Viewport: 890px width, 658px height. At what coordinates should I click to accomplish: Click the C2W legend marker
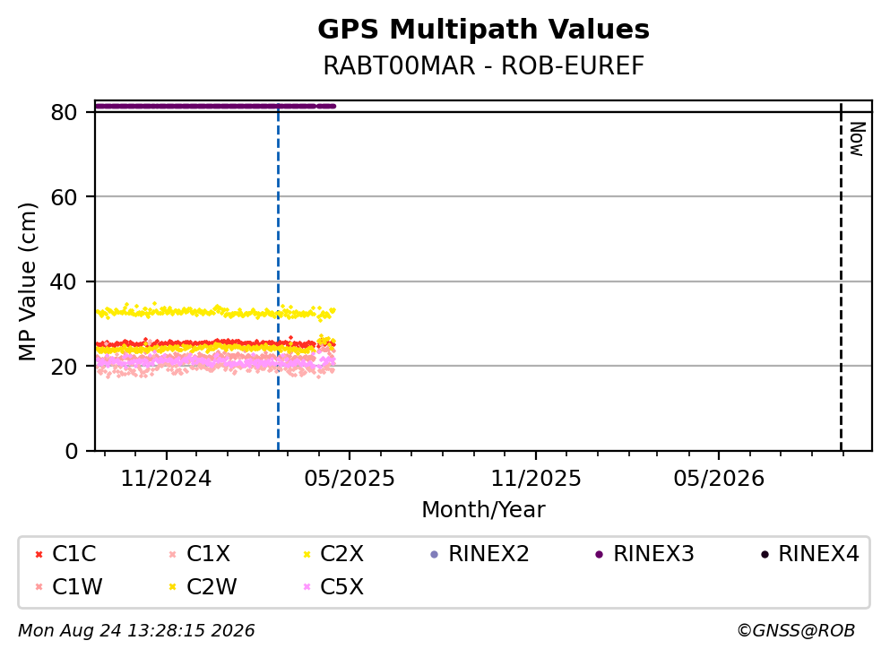point(173,586)
